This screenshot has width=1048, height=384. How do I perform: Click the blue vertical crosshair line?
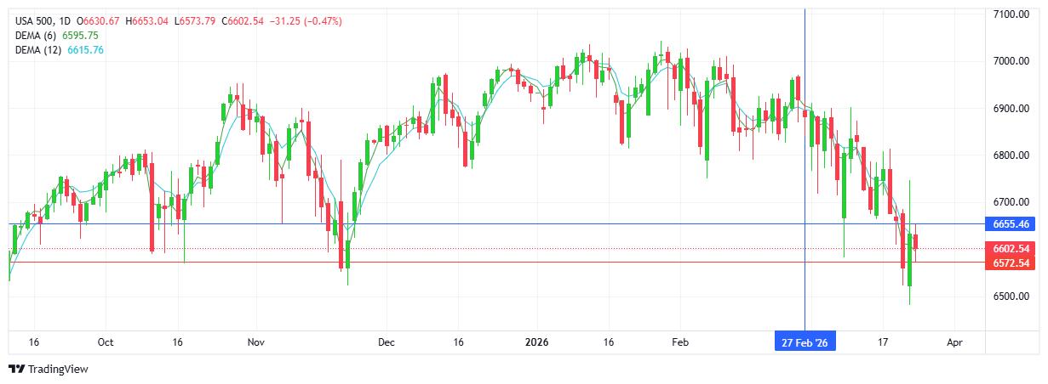pyautogui.click(x=805, y=170)
